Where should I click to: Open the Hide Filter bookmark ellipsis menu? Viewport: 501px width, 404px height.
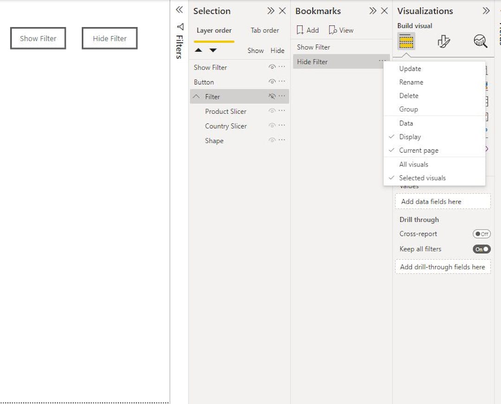tap(382, 61)
